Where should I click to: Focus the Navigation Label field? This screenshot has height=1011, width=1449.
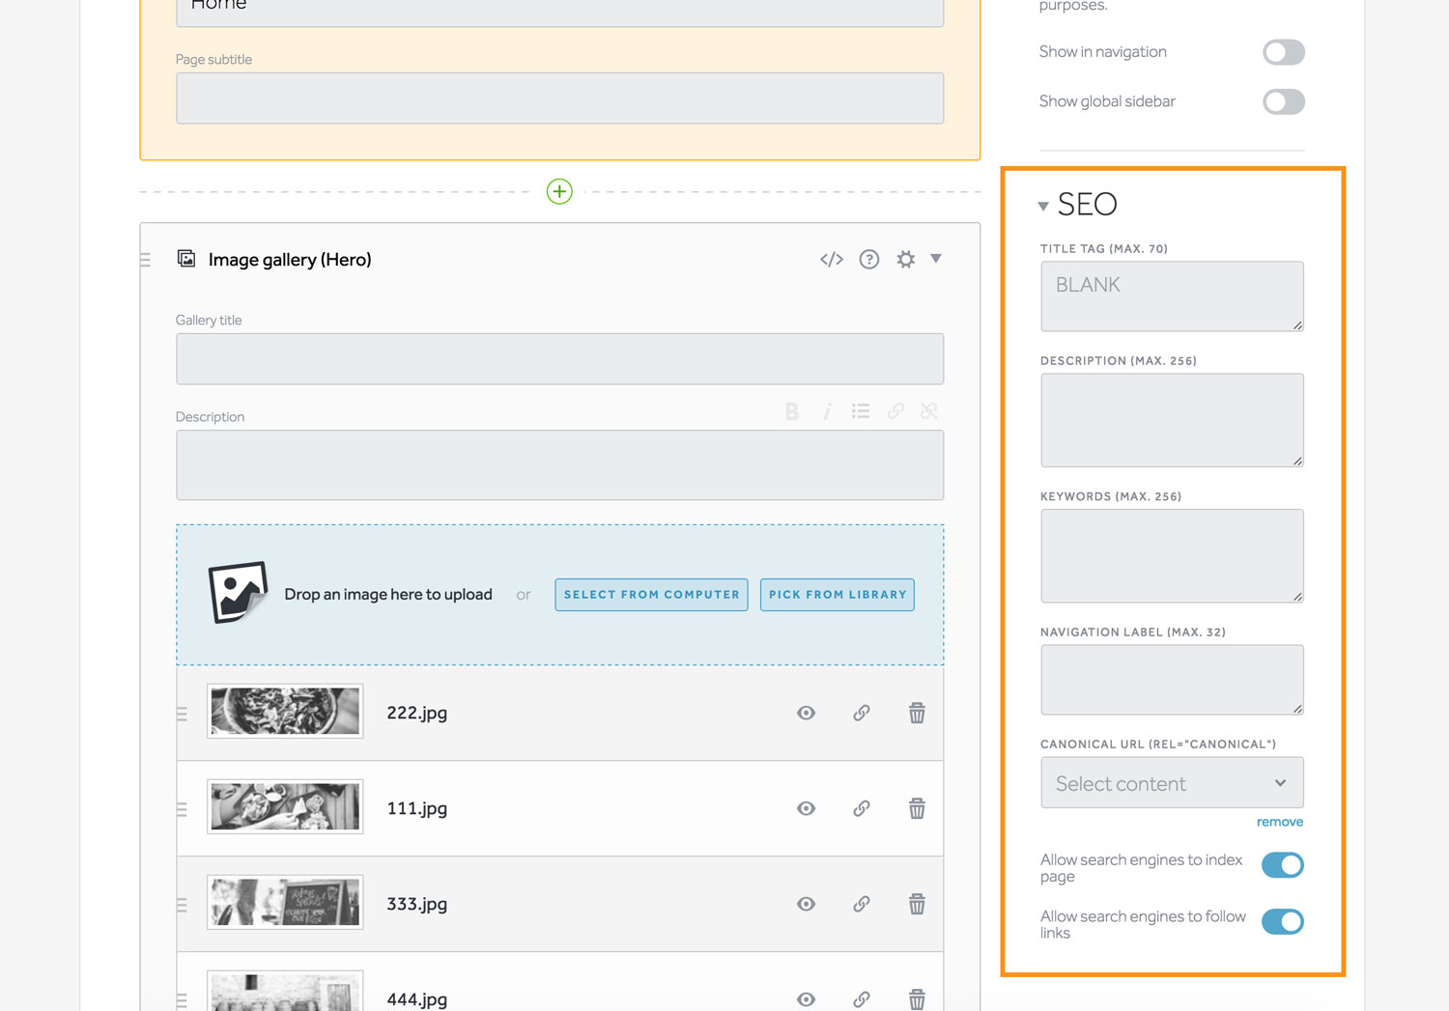pyautogui.click(x=1172, y=680)
